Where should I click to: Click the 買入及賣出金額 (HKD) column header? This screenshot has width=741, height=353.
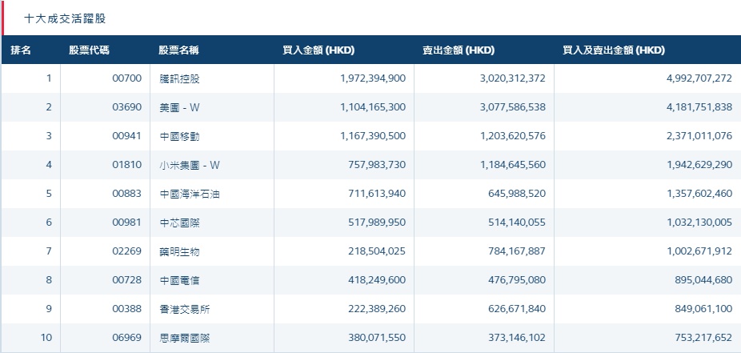coord(614,50)
